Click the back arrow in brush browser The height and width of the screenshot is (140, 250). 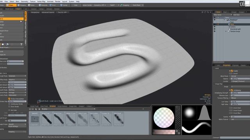(30, 109)
